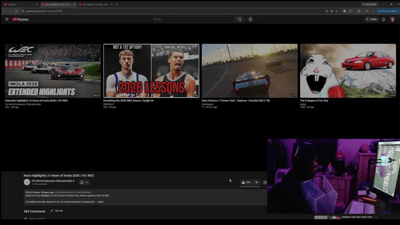
Task: Click the title The 5 Stages of Car Guy
Action: click(314, 101)
